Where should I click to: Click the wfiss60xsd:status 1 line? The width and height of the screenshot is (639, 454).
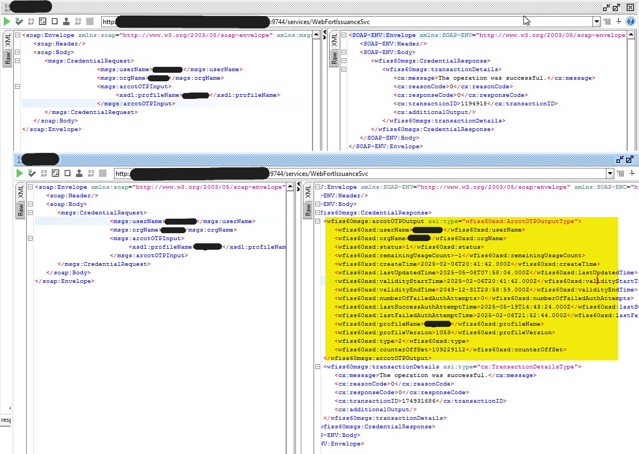pyautogui.click(x=409, y=247)
